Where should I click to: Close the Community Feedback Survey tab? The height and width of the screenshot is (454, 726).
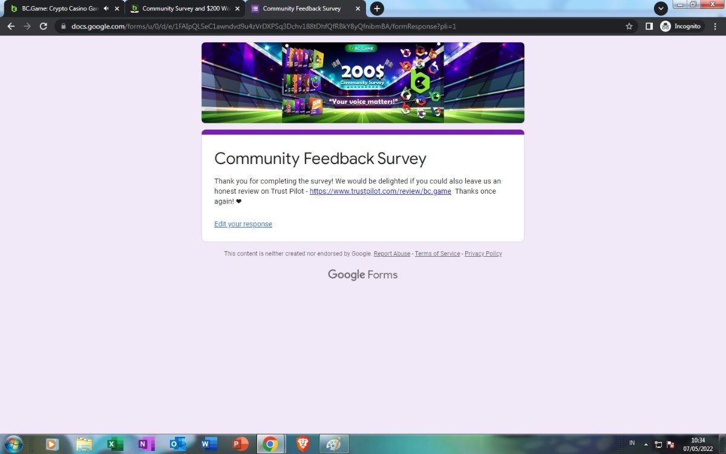pyautogui.click(x=358, y=8)
